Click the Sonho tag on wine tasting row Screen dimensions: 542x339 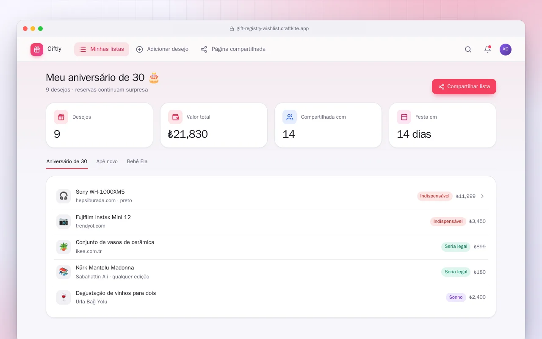point(456,297)
